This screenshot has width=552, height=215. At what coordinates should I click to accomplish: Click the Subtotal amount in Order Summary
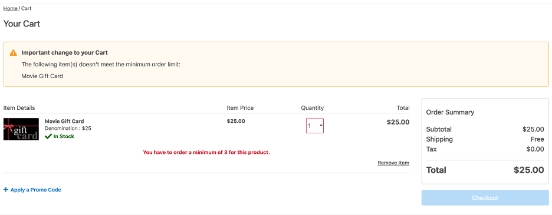click(x=533, y=129)
